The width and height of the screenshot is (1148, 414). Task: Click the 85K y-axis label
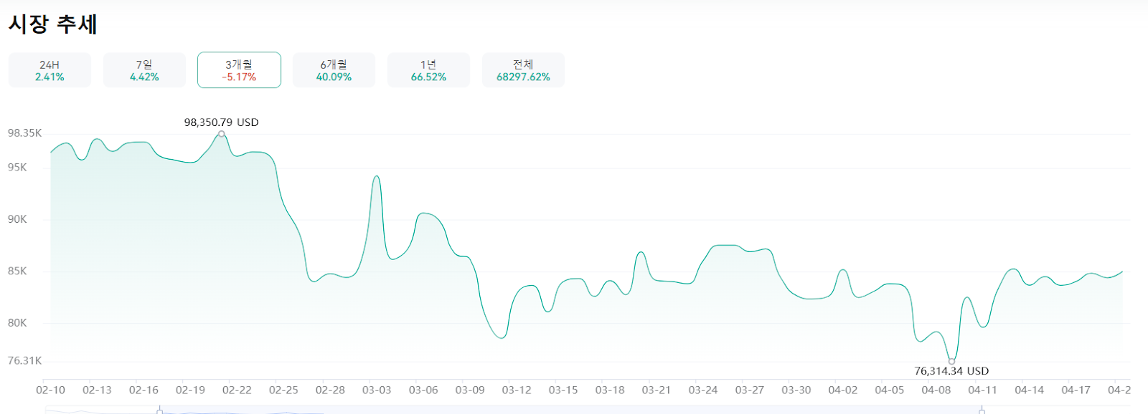(17, 271)
